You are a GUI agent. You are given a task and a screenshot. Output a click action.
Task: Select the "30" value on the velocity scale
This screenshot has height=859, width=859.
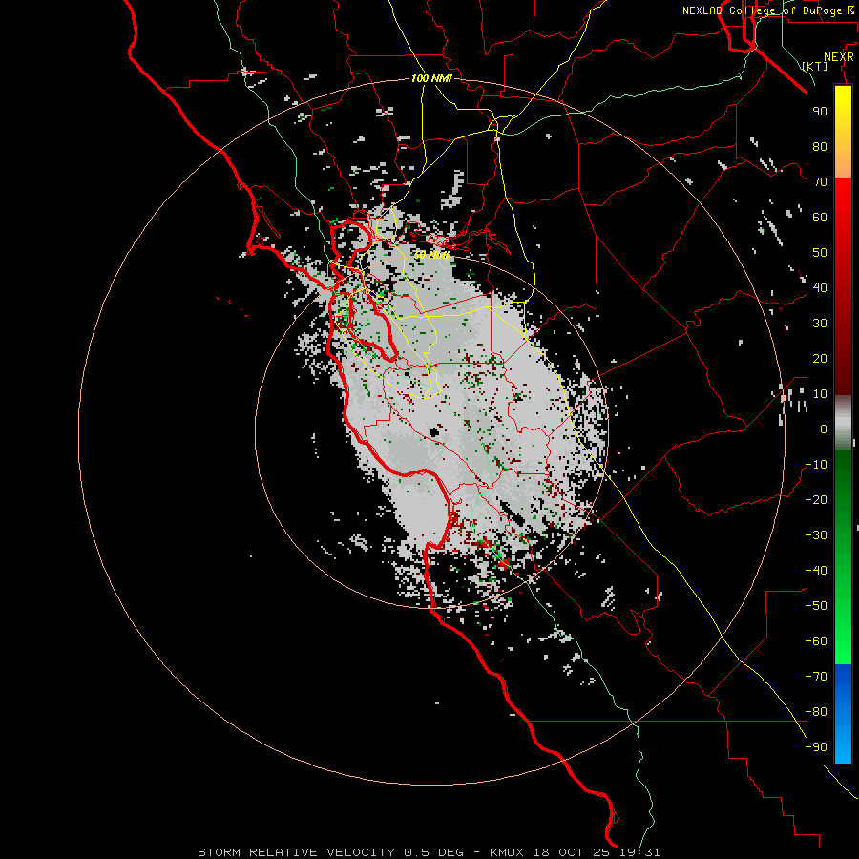(820, 324)
